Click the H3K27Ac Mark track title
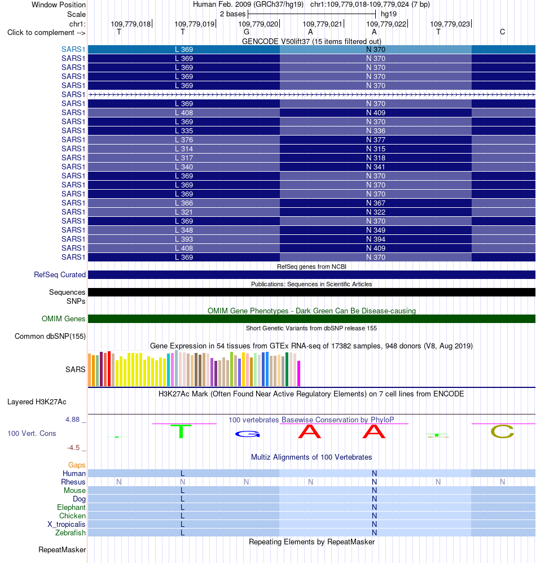 click(x=311, y=394)
